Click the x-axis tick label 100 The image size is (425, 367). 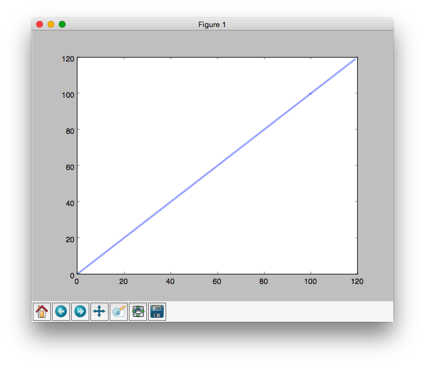coord(310,282)
